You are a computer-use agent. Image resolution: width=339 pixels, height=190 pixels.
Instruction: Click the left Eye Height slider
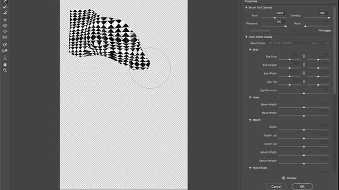pos(290,68)
